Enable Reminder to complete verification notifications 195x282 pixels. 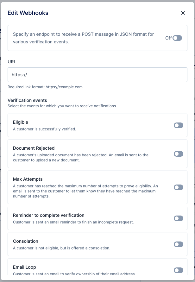coord(178,218)
